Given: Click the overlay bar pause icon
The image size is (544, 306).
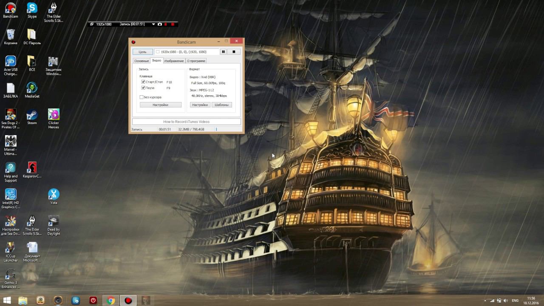Looking at the screenshot, I should click(x=166, y=24).
